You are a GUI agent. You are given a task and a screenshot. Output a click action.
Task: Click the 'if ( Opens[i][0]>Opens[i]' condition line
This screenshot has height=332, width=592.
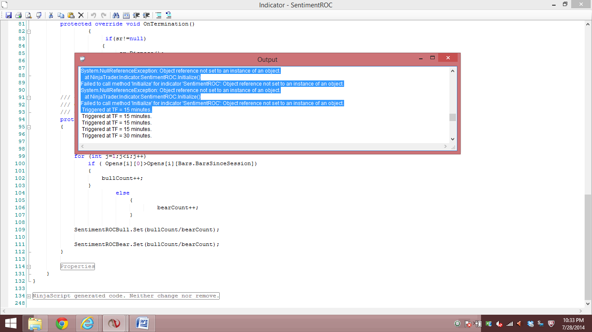pyautogui.click(x=172, y=163)
